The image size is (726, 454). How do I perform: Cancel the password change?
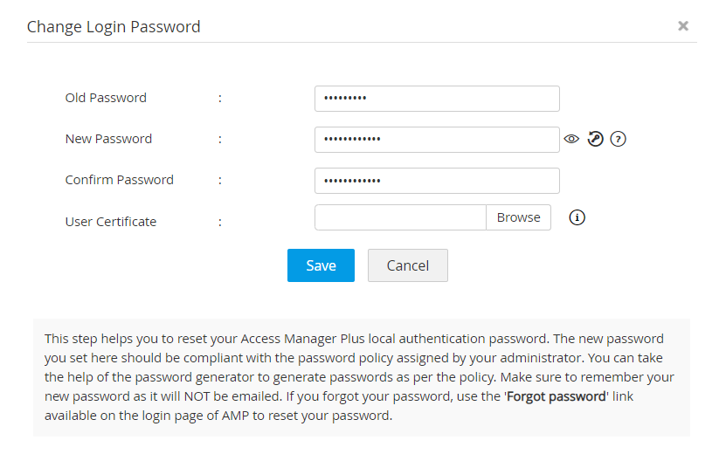click(x=407, y=265)
